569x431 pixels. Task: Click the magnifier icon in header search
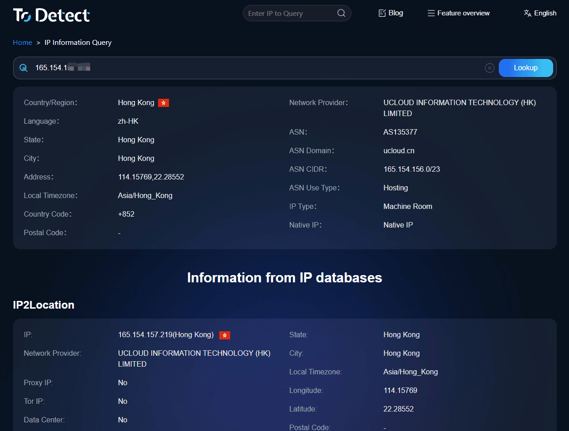pyautogui.click(x=342, y=13)
